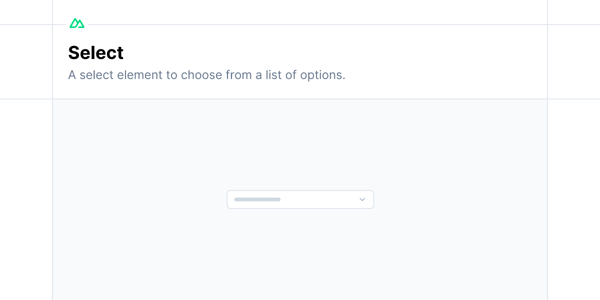Click the word "choose" in the description
The image size is (600, 300).
click(x=201, y=75)
